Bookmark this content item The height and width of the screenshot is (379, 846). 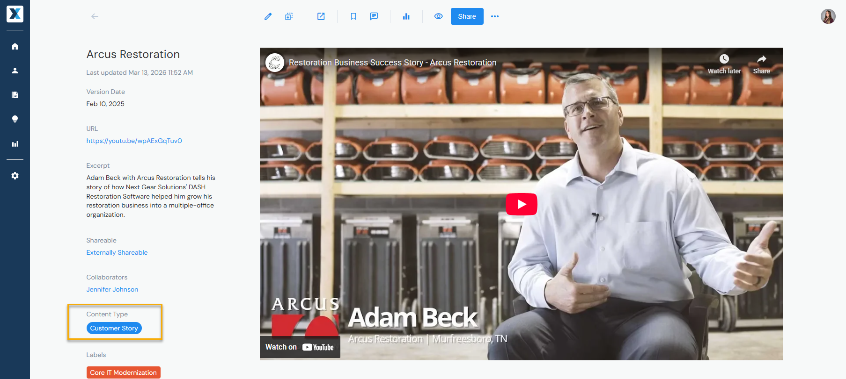[x=353, y=16]
